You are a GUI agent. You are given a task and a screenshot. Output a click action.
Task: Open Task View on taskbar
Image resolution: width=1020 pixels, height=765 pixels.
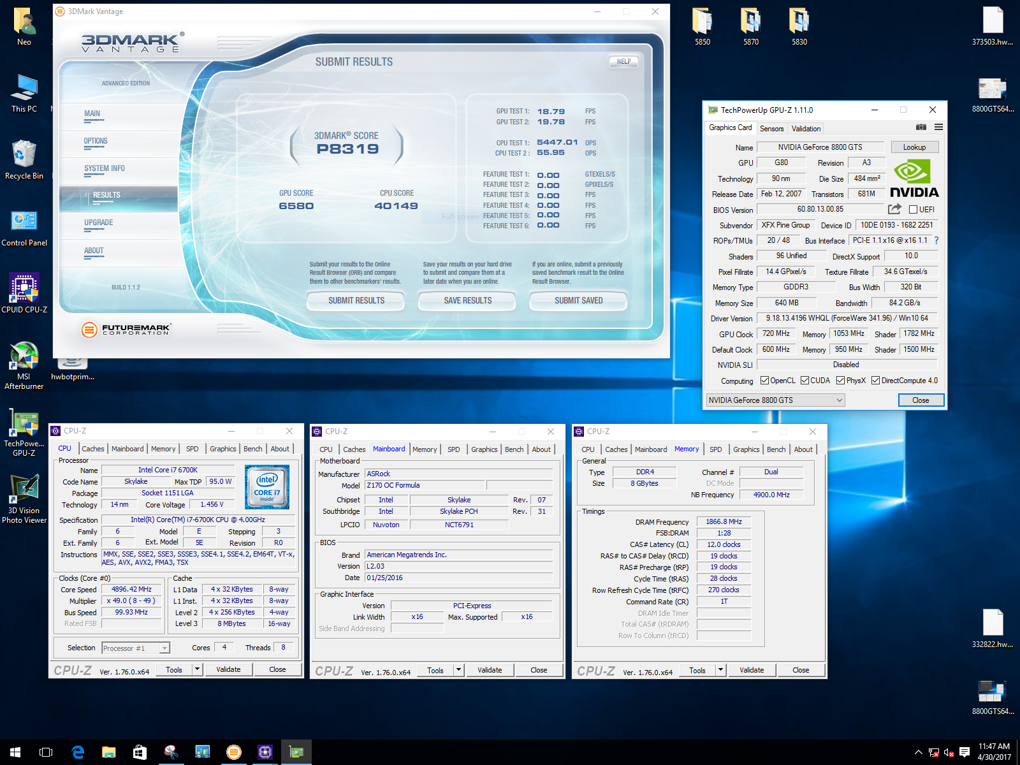click(46, 752)
